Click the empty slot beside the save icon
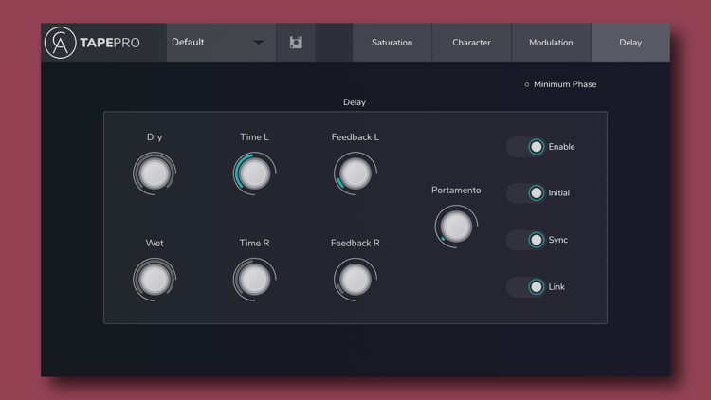The image size is (711, 400). [x=335, y=42]
